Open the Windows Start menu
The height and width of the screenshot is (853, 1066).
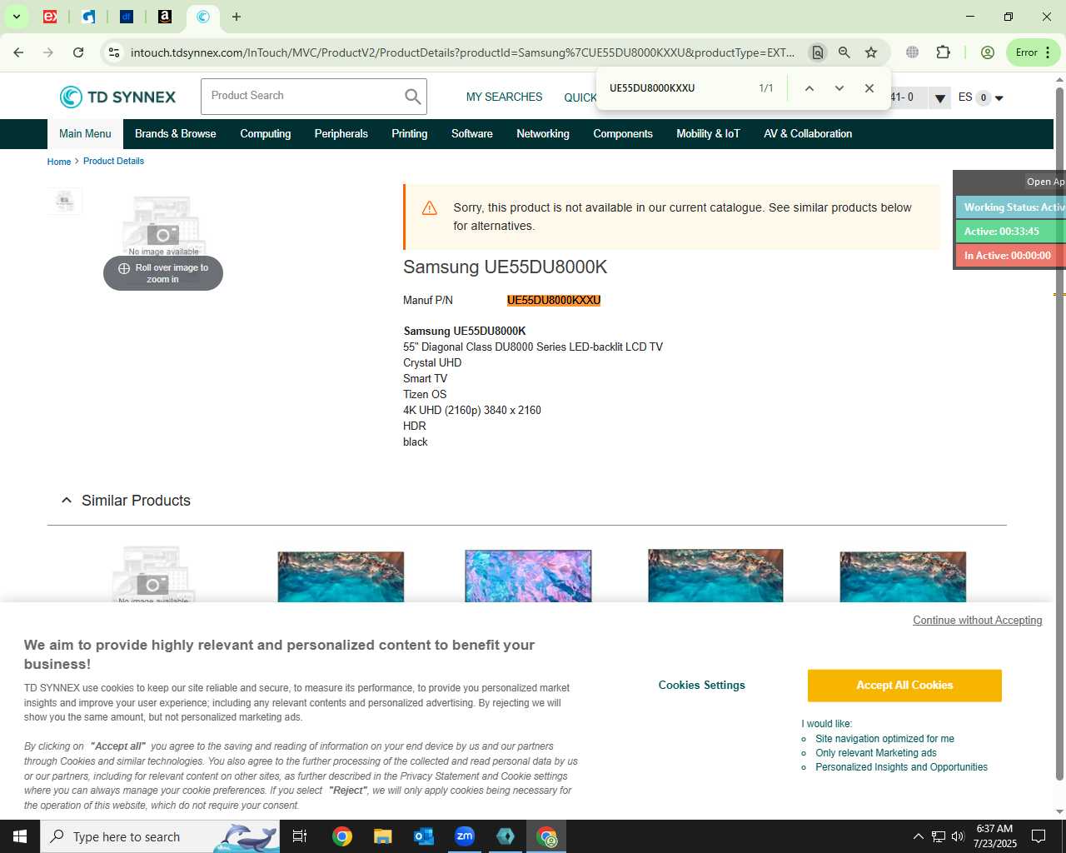[20, 836]
